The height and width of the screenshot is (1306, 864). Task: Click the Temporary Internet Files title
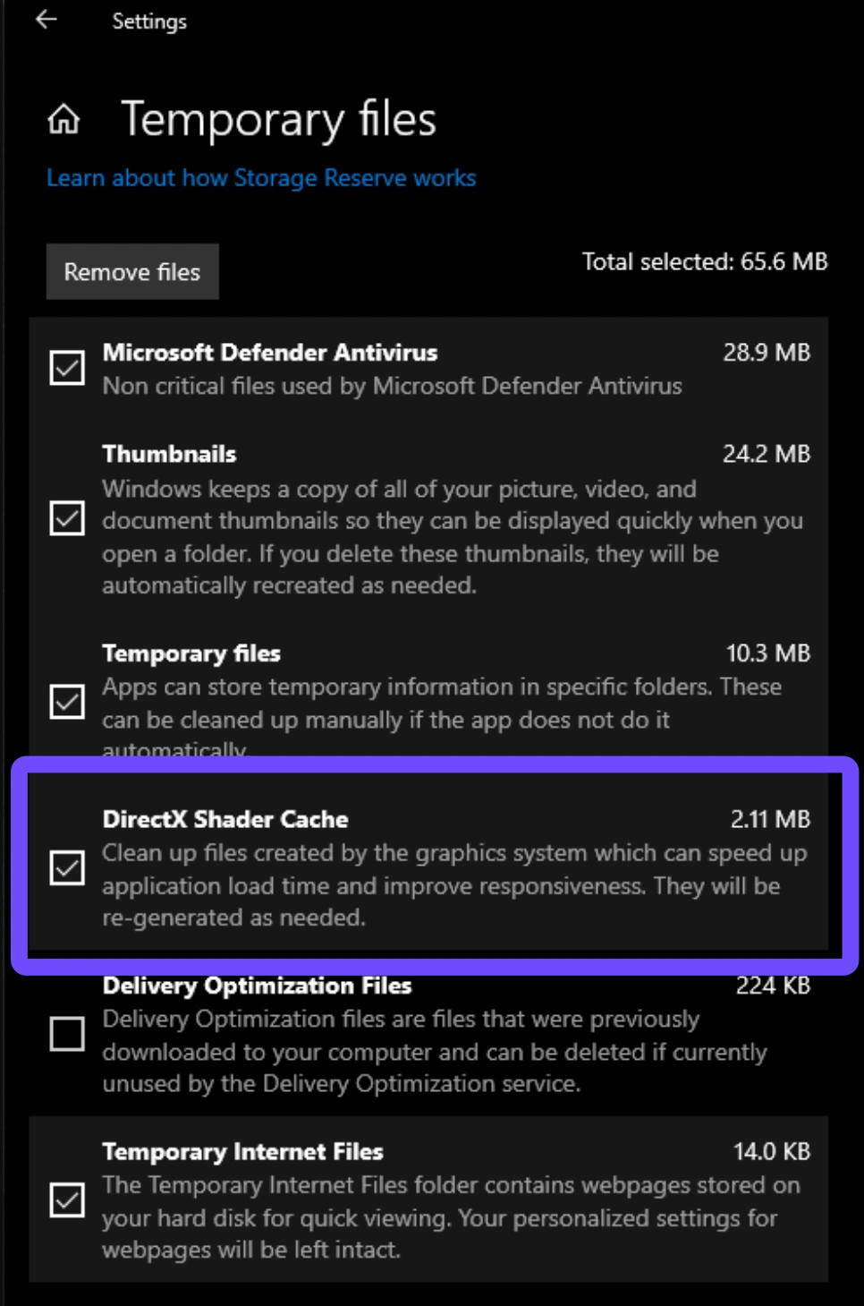point(242,1151)
